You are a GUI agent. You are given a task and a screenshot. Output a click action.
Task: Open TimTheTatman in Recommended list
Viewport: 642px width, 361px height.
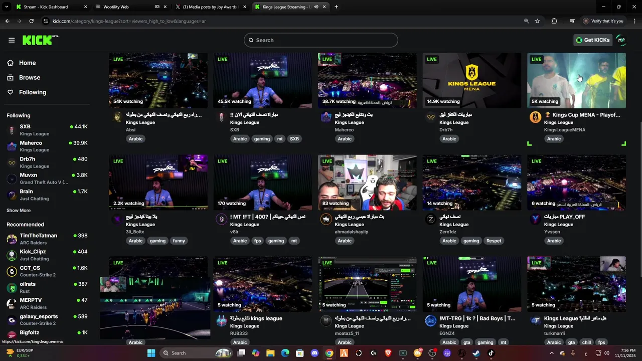(x=47, y=239)
